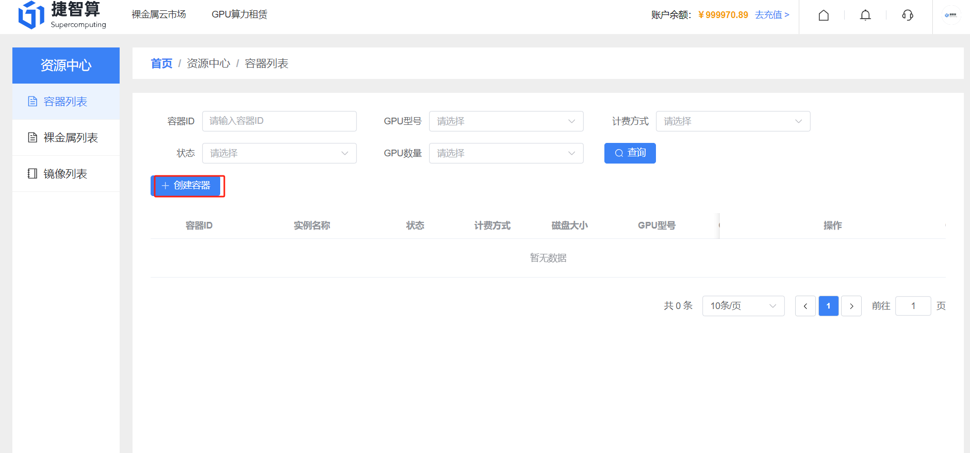Click 容器列表 breadcrumb text
Screen dimensions: 970x453
267,63
